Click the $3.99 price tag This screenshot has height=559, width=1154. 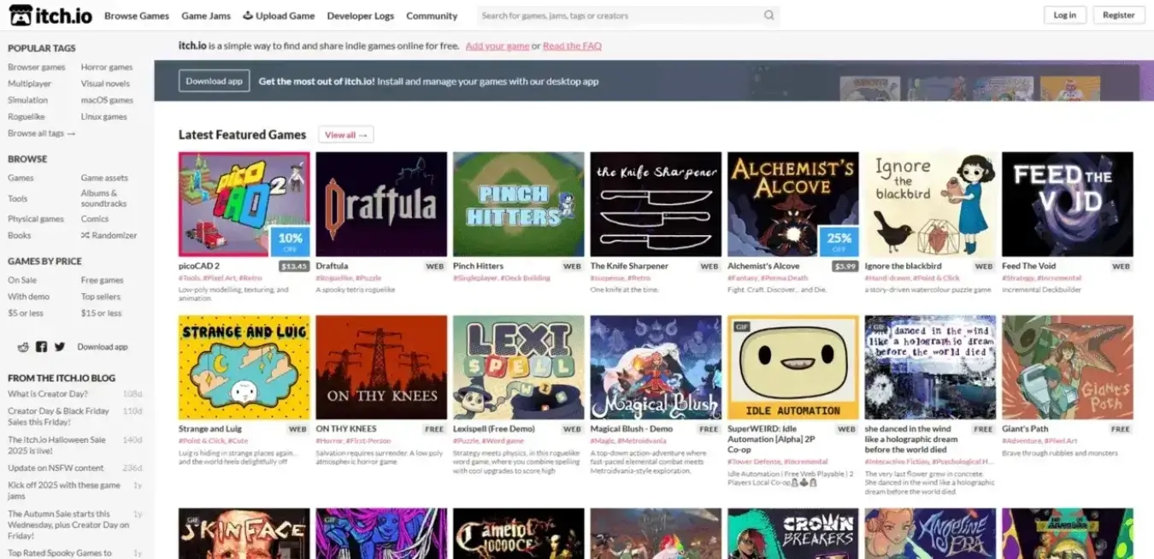845,267
